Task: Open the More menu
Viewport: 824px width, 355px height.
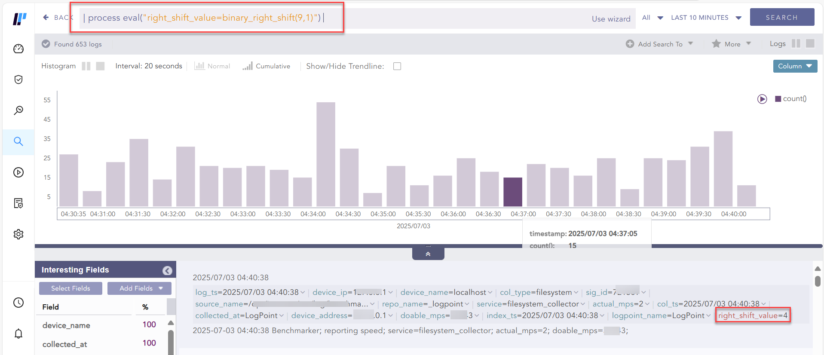Action: pyautogui.click(x=732, y=44)
